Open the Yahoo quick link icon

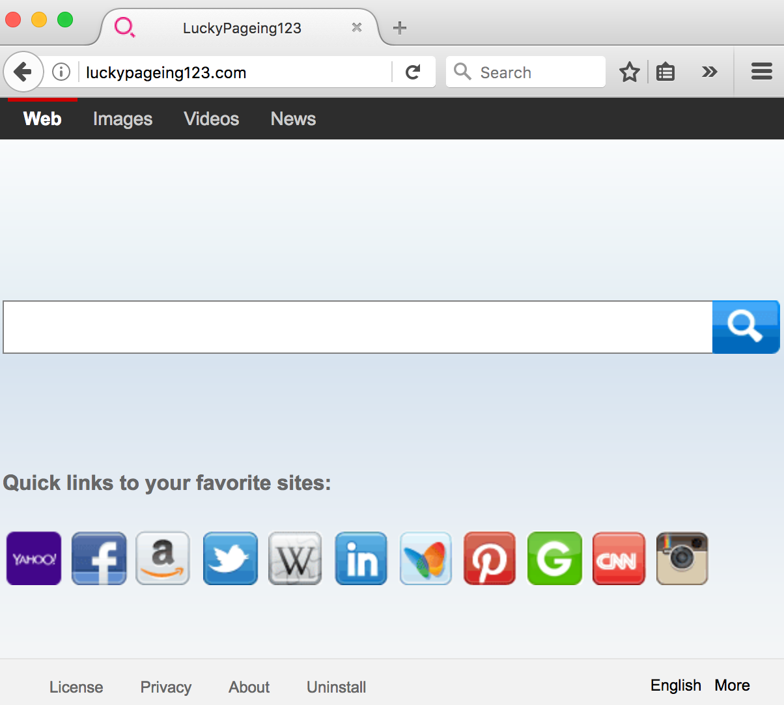coord(34,558)
